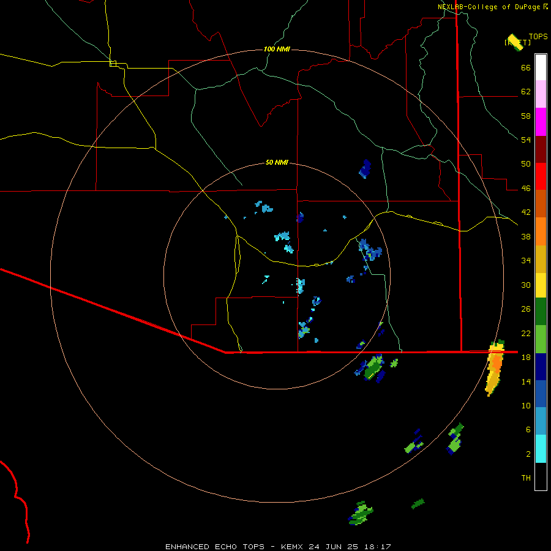Viewport: 551px width, 551px height.
Task: Click the "58" legend value
Action: [526, 116]
